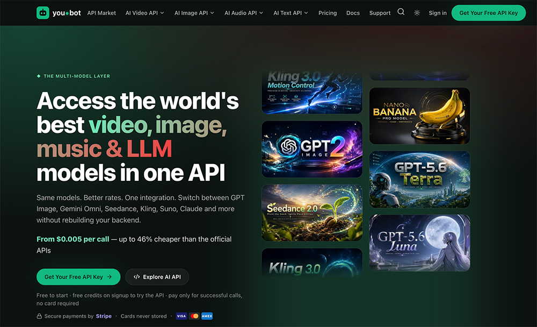Expand the AI Video API dropdown
Image resolution: width=537 pixels, height=327 pixels.
[x=144, y=13]
